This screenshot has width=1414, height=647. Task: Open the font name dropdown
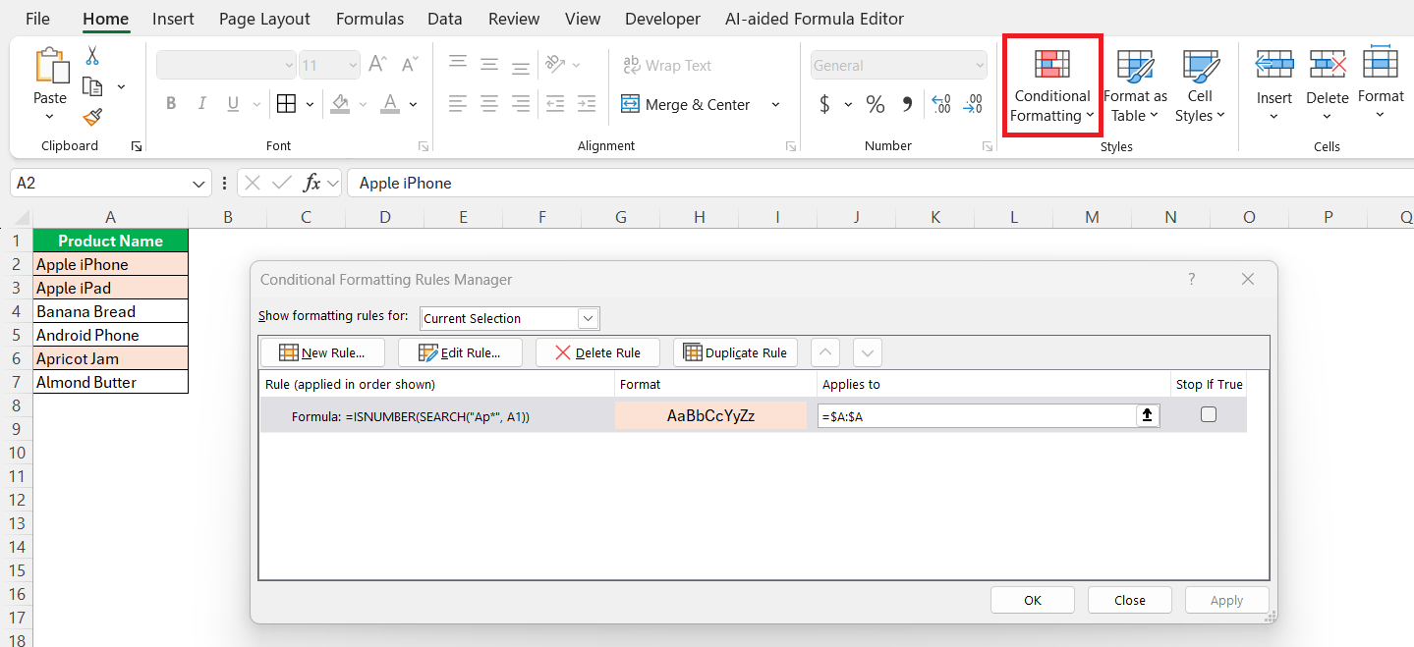[289, 65]
